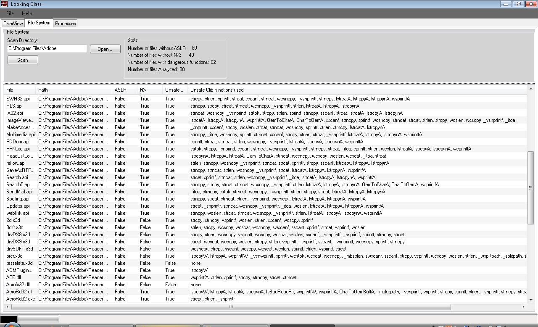Select the AcroRd32.exe row
The width and height of the screenshot is (538, 327).
(266, 299)
